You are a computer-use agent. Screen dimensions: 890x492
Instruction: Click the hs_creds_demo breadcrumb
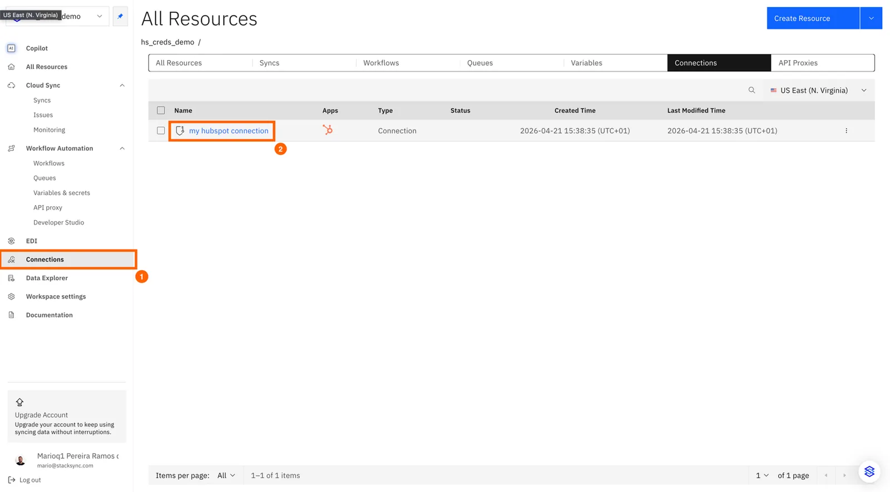[x=167, y=42]
